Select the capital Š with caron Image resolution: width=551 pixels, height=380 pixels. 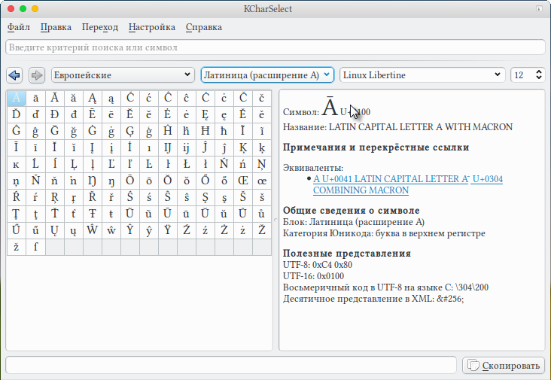coord(243,197)
